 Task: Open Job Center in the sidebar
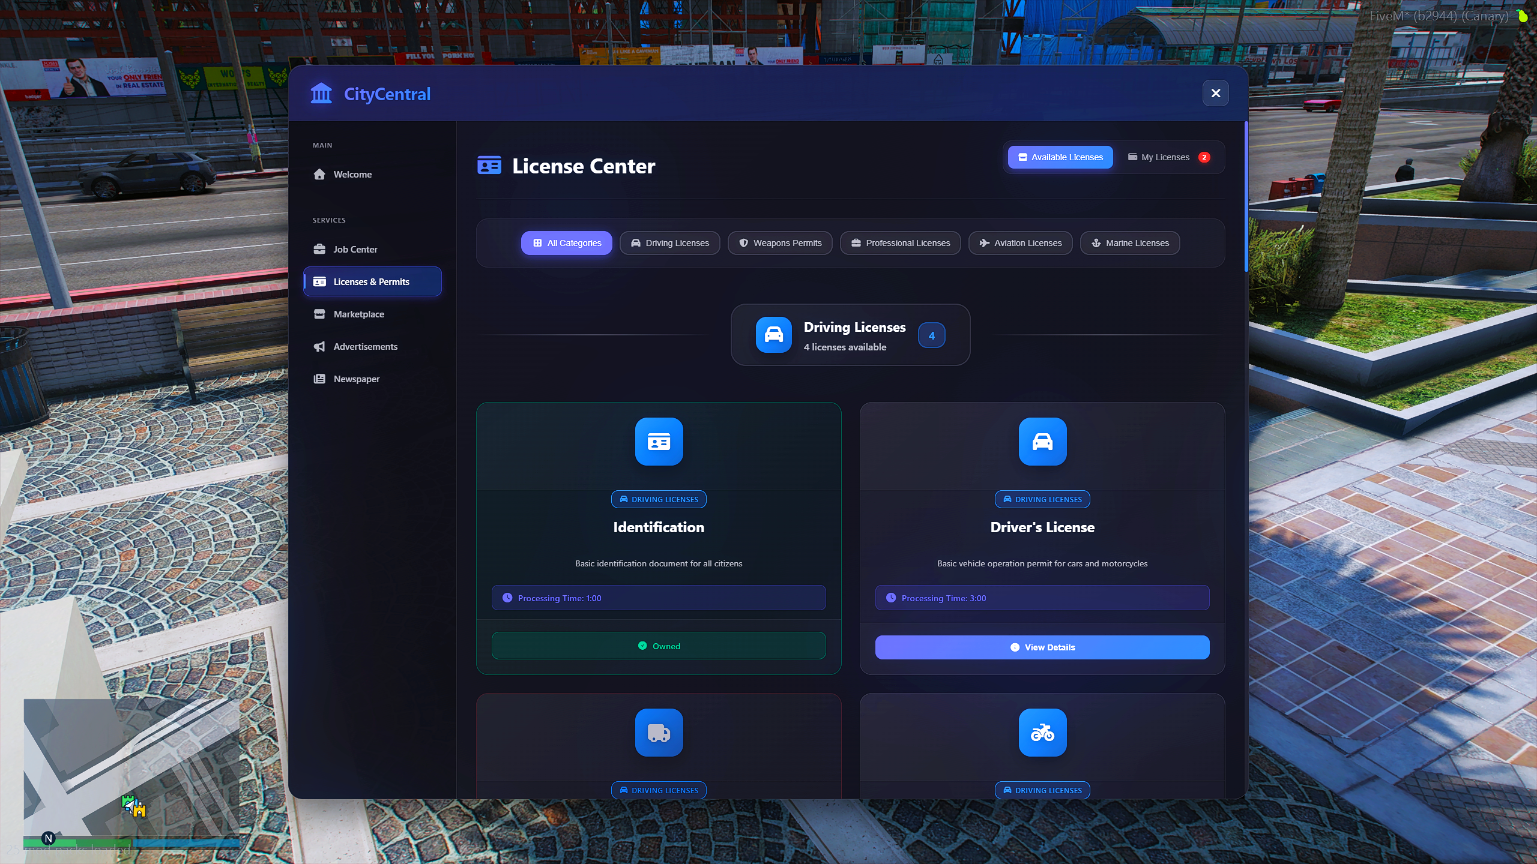pyautogui.click(x=372, y=249)
